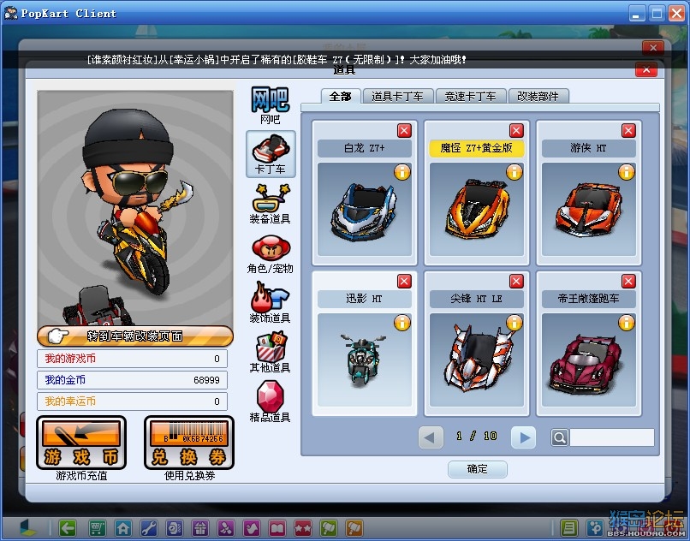
Task: Open the open-book icon in bottom toolbar
Action: (x=277, y=527)
